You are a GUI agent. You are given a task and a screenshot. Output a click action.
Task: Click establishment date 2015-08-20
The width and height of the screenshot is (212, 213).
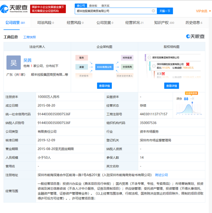[46, 106]
